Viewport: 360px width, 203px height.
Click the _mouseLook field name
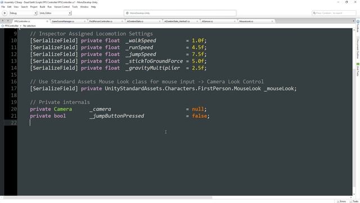coord(278,89)
